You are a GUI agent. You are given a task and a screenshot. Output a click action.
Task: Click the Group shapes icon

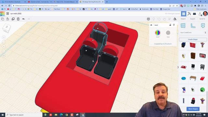point(159,19)
